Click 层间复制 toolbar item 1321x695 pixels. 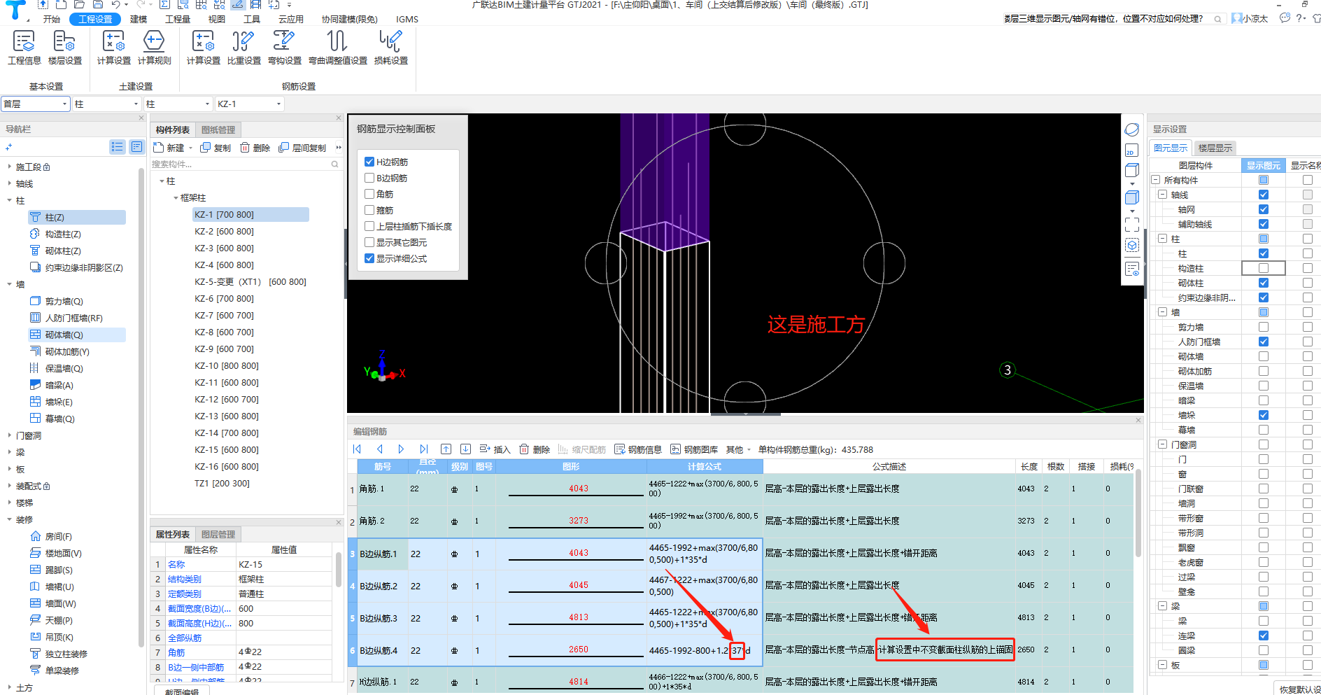pyautogui.click(x=302, y=148)
